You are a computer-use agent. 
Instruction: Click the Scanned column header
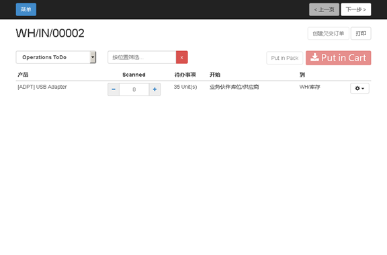pyautogui.click(x=134, y=75)
